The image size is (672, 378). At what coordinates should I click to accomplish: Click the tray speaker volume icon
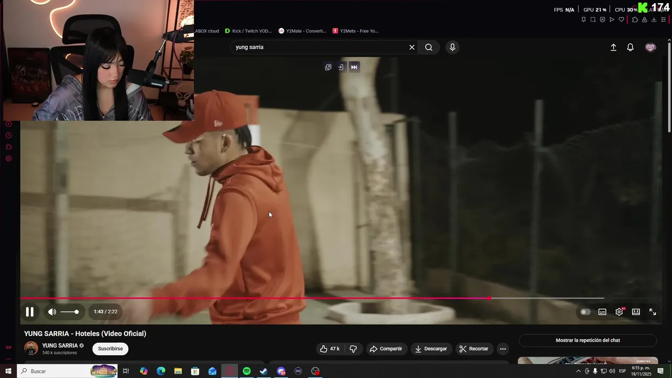[612, 371]
